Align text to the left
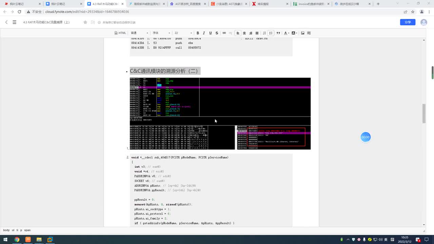434x244 pixels. click(238, 33)
